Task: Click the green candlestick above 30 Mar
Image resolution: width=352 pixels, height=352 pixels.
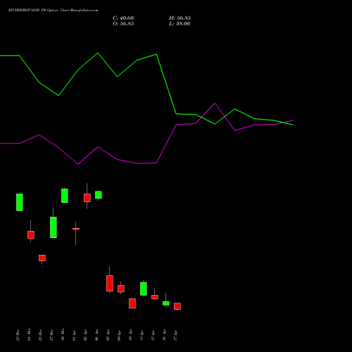Action: point(65,196)
